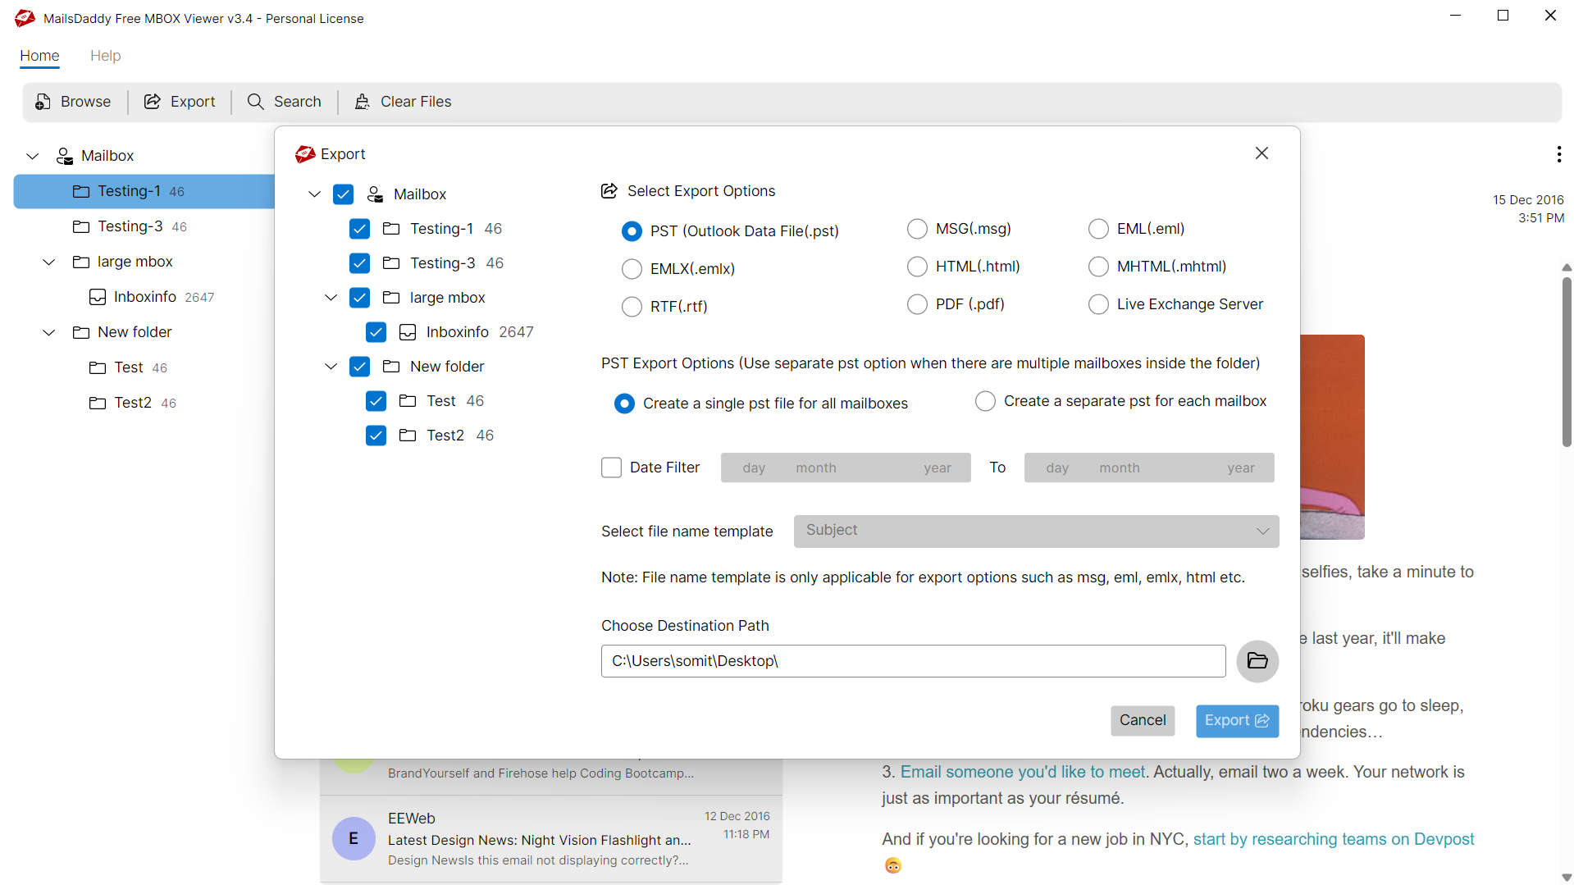The image size is (1574, 885).
Task: Collapse large mbox in left sidebar
Action: click(48, 262)
